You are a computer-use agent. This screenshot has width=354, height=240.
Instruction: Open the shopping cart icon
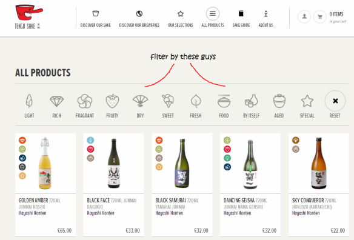[x=319, y=16]
